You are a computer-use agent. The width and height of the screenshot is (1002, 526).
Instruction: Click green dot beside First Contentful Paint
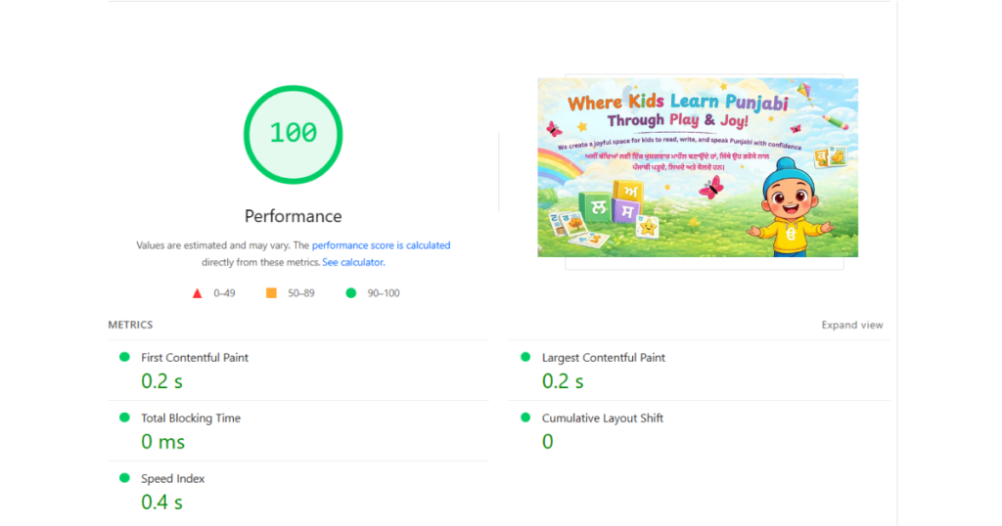point(124,357)
